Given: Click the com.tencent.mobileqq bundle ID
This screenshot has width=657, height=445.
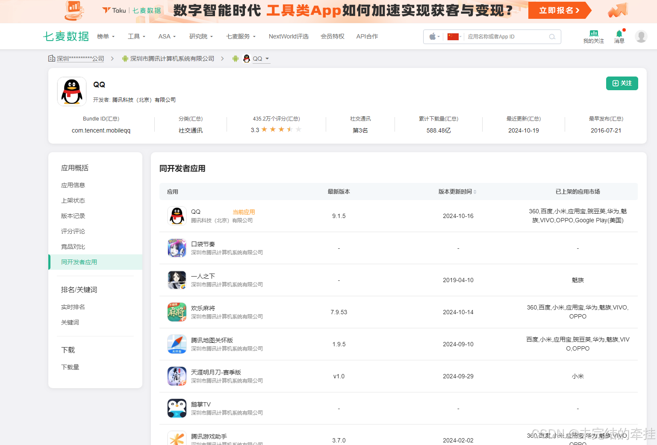Looking at the screenshot, I should coord(101,130).
